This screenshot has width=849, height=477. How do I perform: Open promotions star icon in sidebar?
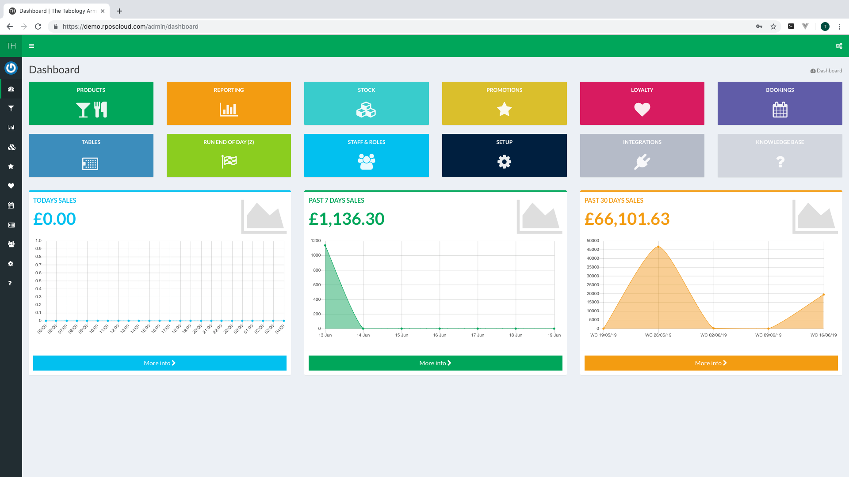tap(11, 167)
